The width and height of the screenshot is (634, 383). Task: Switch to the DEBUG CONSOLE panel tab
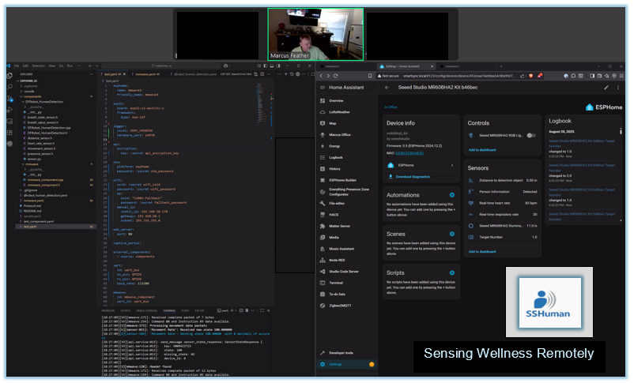coord(147,310)
